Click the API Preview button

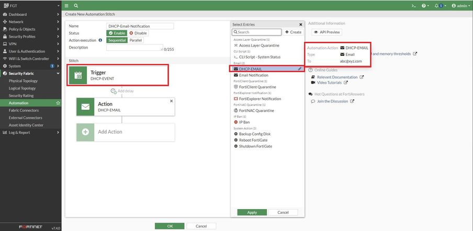point(326,32)
